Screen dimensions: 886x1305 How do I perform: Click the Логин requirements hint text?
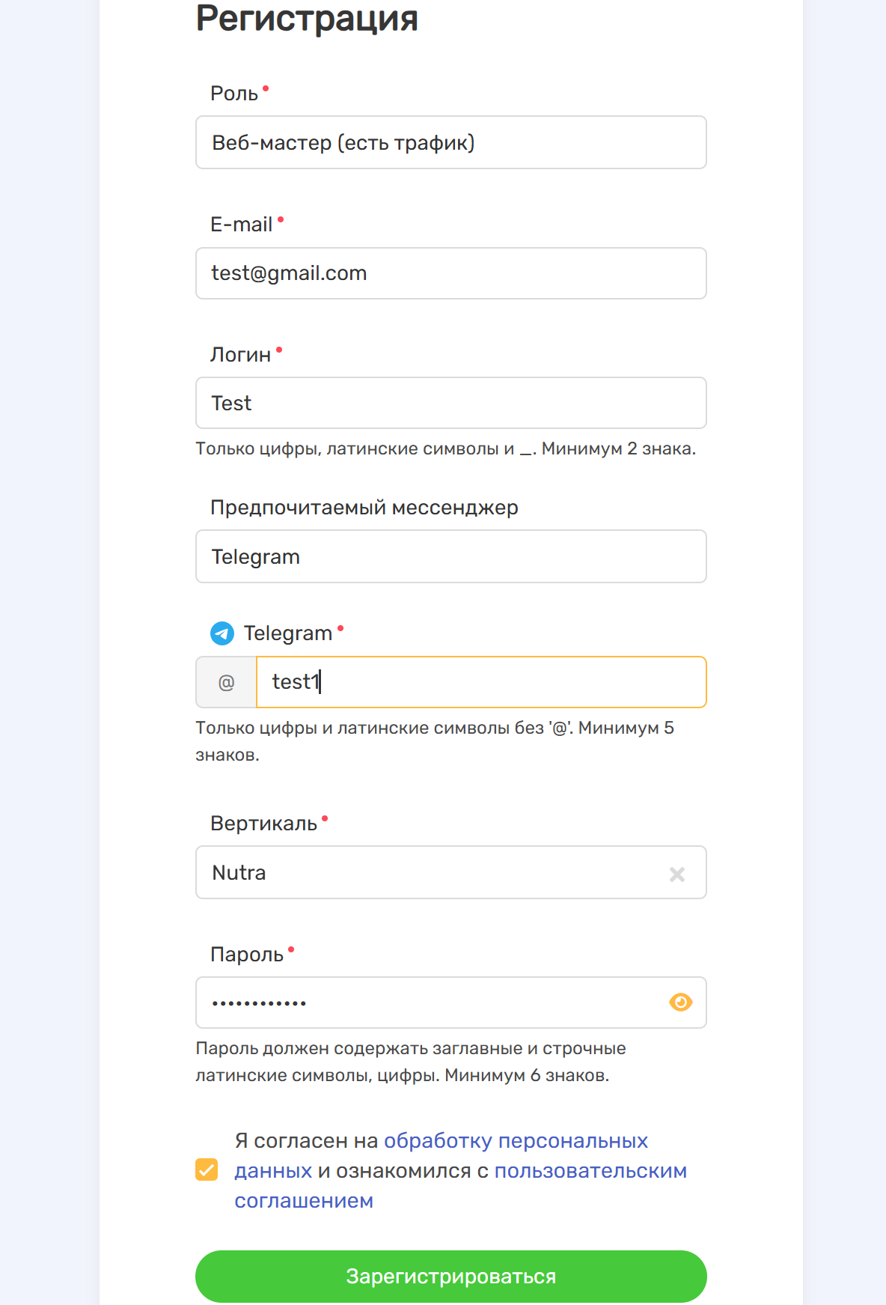pos(446,448)
